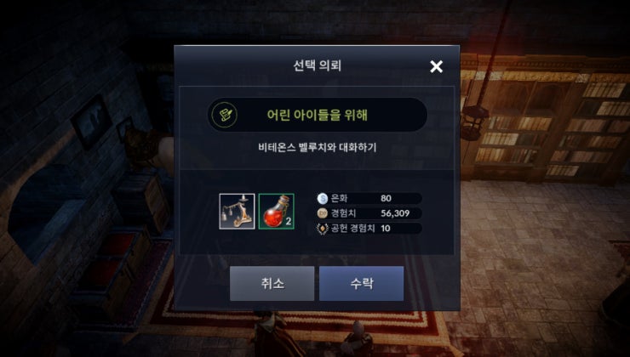Click the 선택 의뢰 dialog title

tap(317, 65)
